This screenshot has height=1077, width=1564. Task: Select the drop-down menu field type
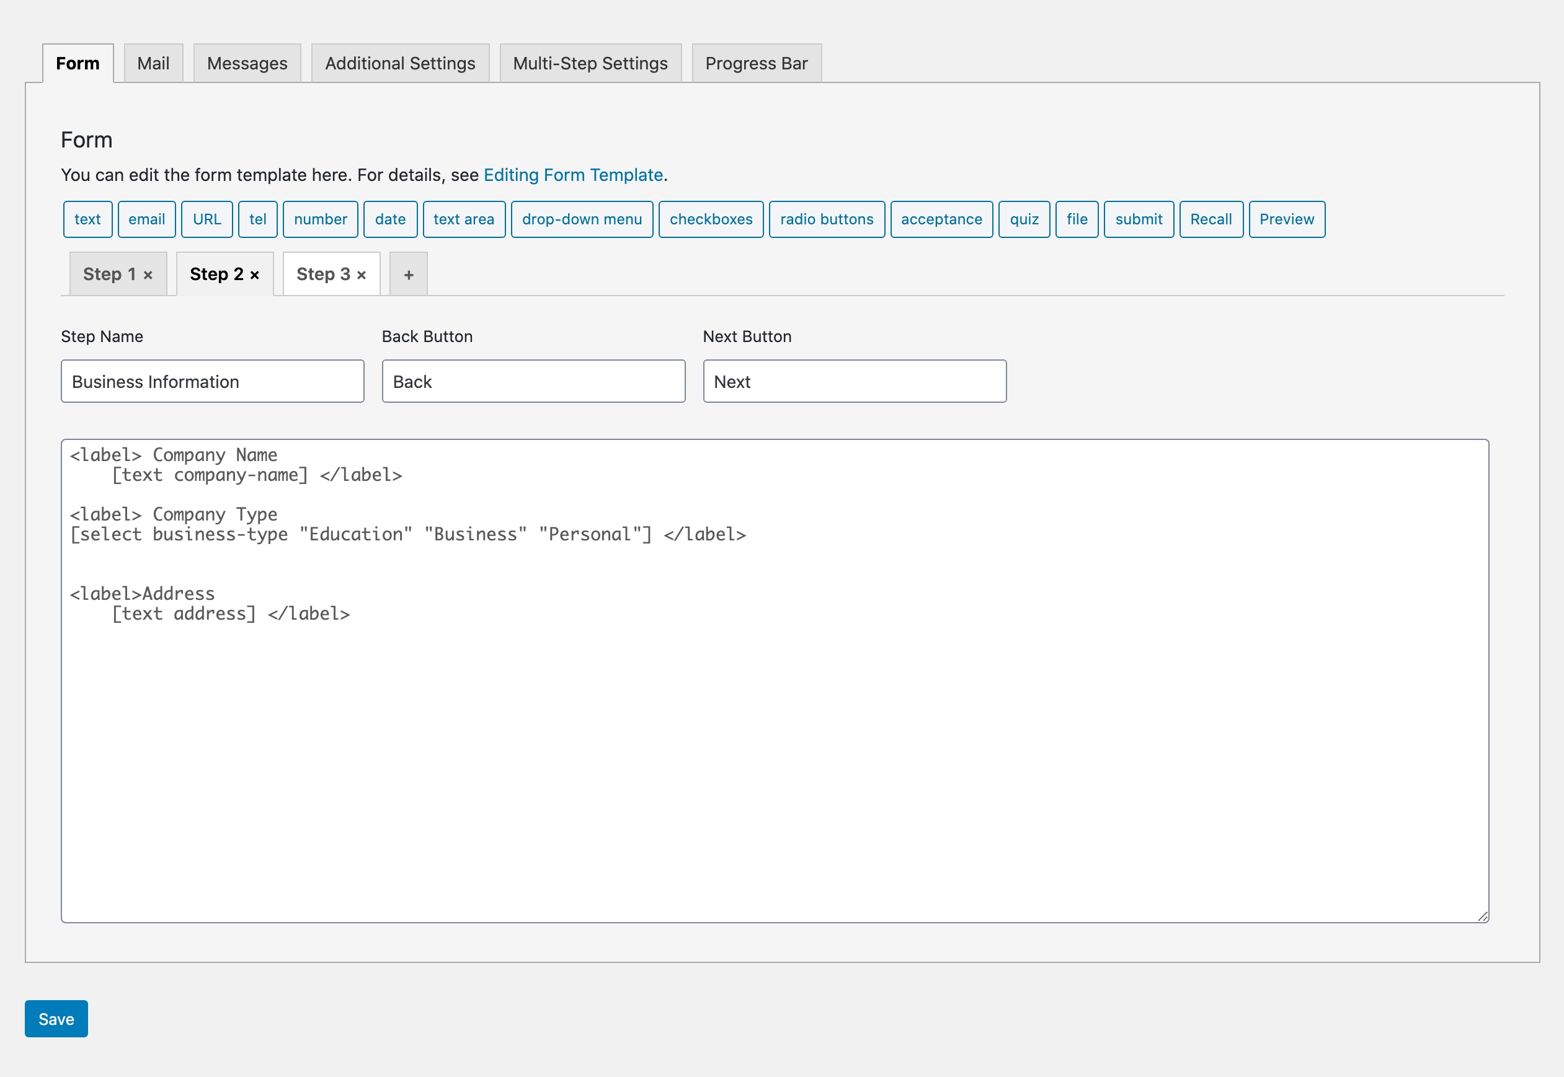pos(582,219)
